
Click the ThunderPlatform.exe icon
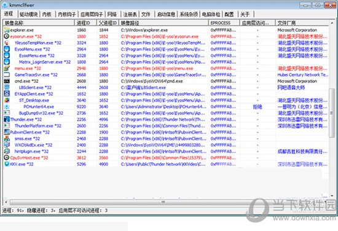[7, 126]
